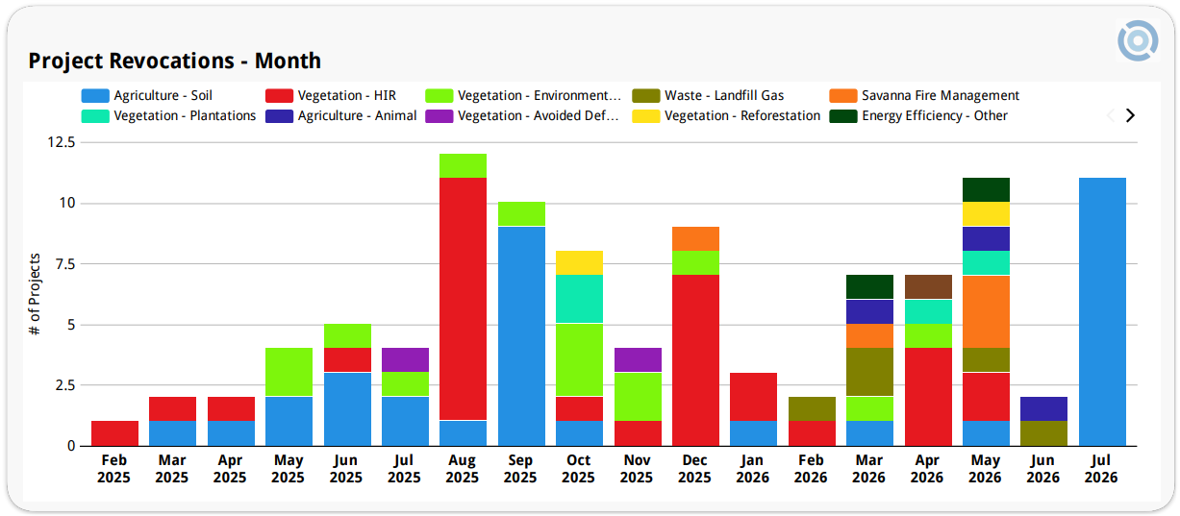The image size is (1180, 516).
Task: Select the Jul 2026 Agriculture - Soil bar
Action: pos(1102,312)
